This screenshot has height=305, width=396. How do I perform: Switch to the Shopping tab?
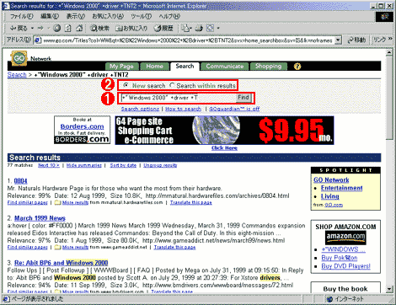click(269, 67)
